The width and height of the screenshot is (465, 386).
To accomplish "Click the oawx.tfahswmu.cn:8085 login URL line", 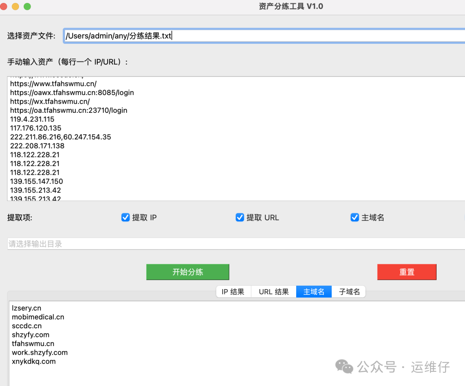I will point(72,93).
